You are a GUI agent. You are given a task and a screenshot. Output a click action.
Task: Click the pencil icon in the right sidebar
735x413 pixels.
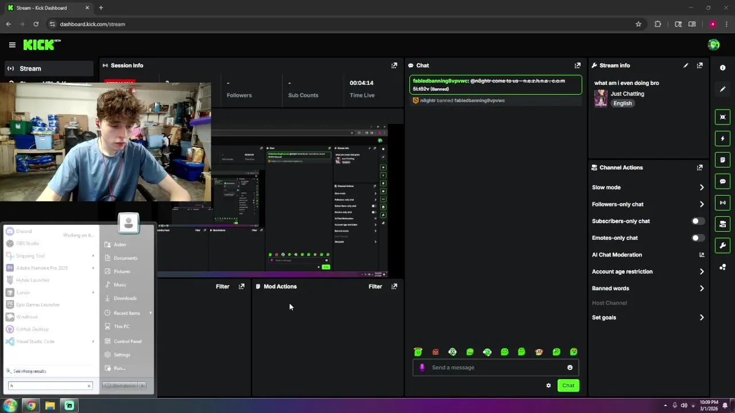coord(722,89)
